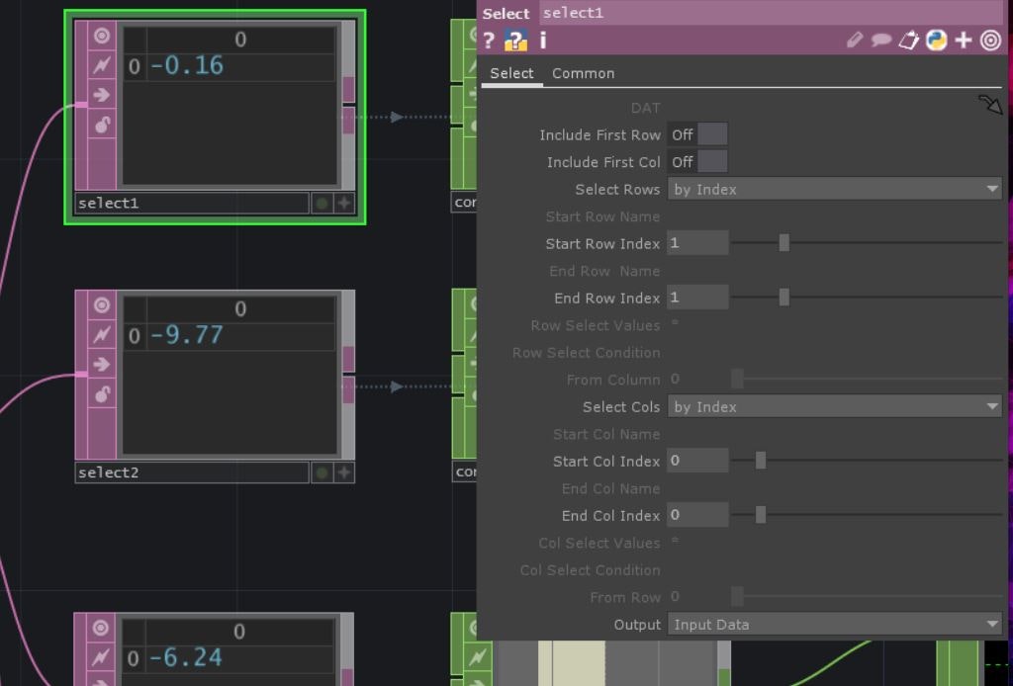Screen dimensions: 1013x686
Task: Click the plus button on select2 node
Action: pyautogui.click(x=344, y=473)
